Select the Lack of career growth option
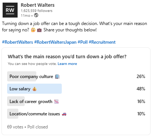This screenshot has height=137, width=152. [76, 101]
